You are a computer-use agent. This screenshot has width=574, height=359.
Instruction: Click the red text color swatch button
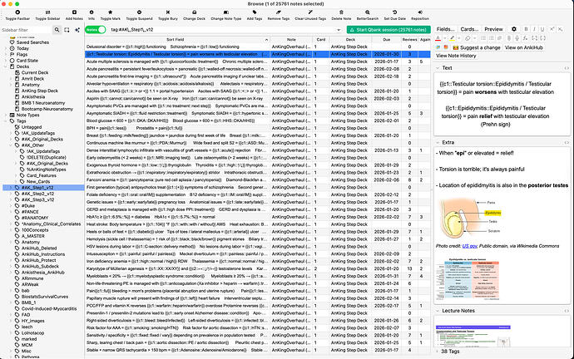[x=438, y=38]
